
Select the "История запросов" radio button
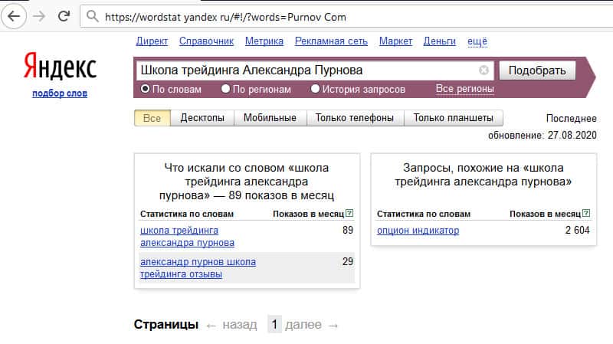click(x=316, y=89)
